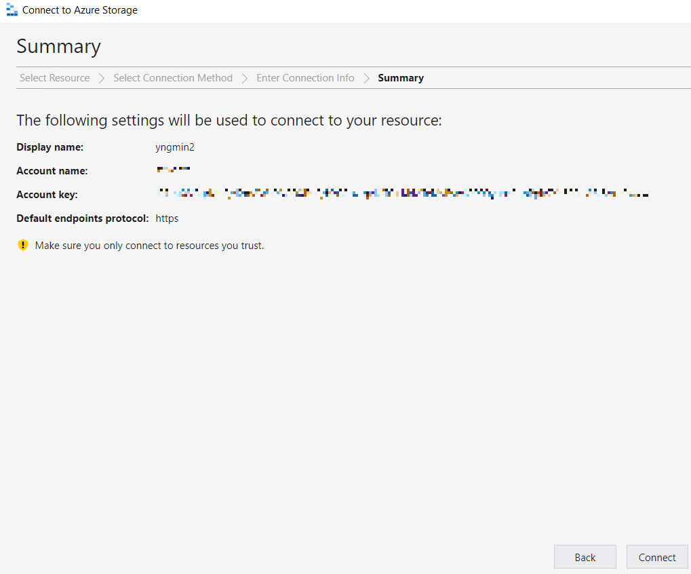
Task: Open the Select Resource breadcrumb step
Action: [x=55, y=78]
